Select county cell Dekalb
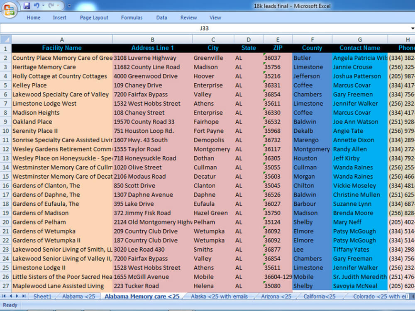The width and height of the screenshot is (415, 311). 312,131
